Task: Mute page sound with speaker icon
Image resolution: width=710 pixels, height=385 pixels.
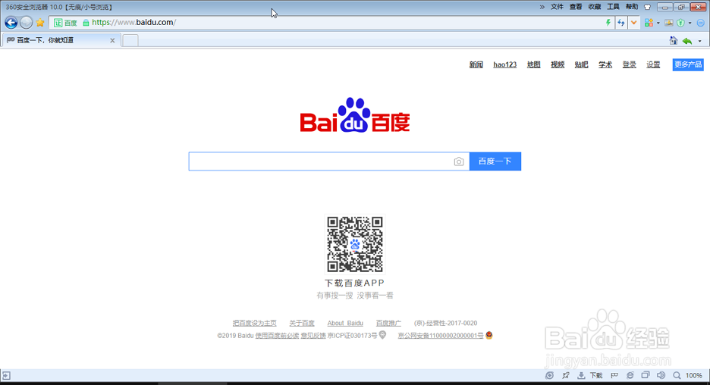Action: tap(661, 375)
